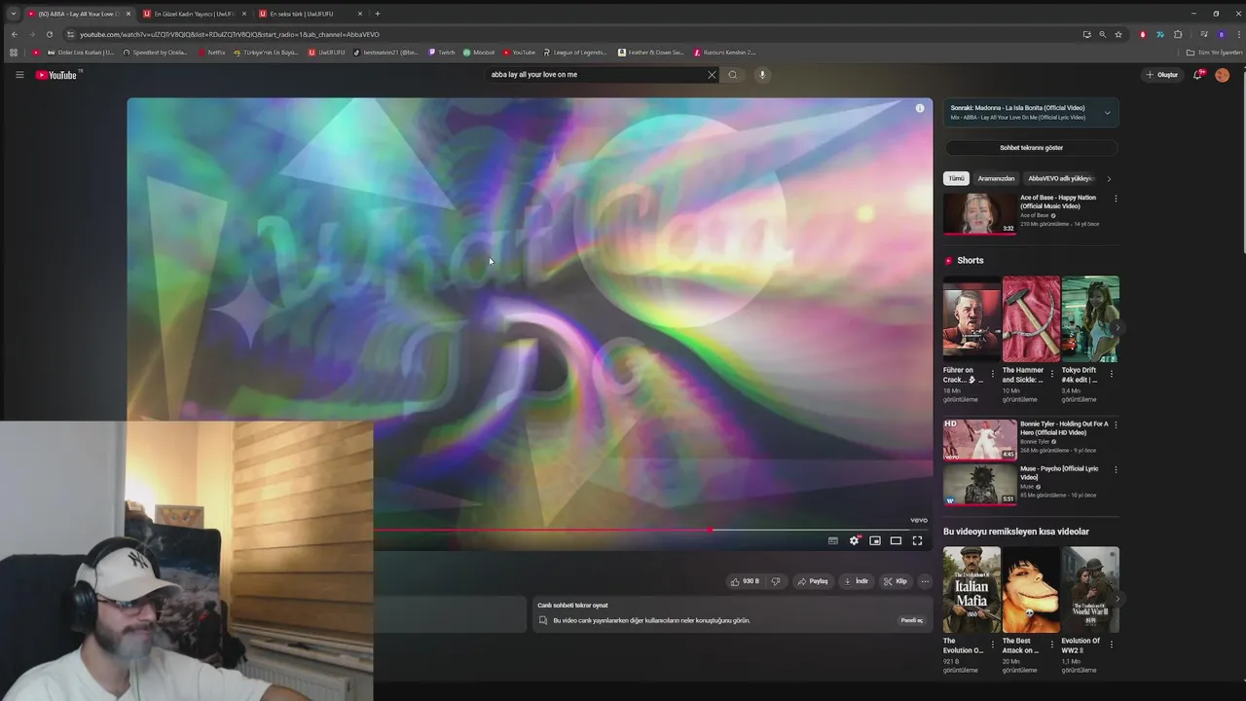Open The Hammer and Sickle short
1246x701 pixels.
(x=1031, y=319)
